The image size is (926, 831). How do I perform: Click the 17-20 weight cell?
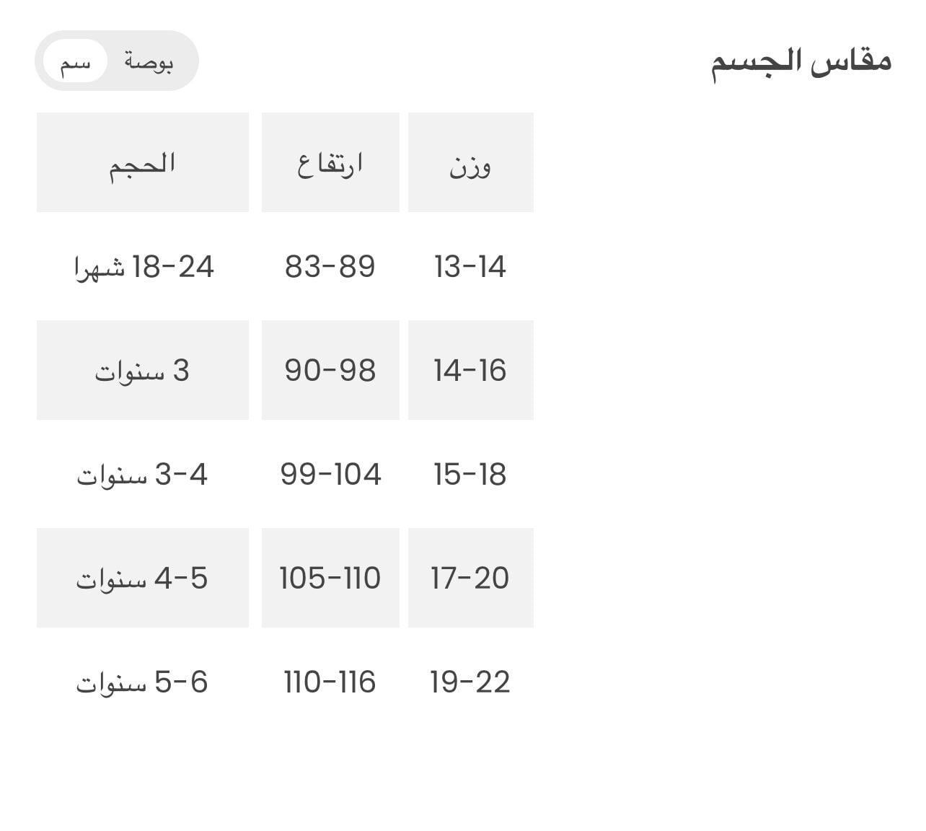point(470,579)
